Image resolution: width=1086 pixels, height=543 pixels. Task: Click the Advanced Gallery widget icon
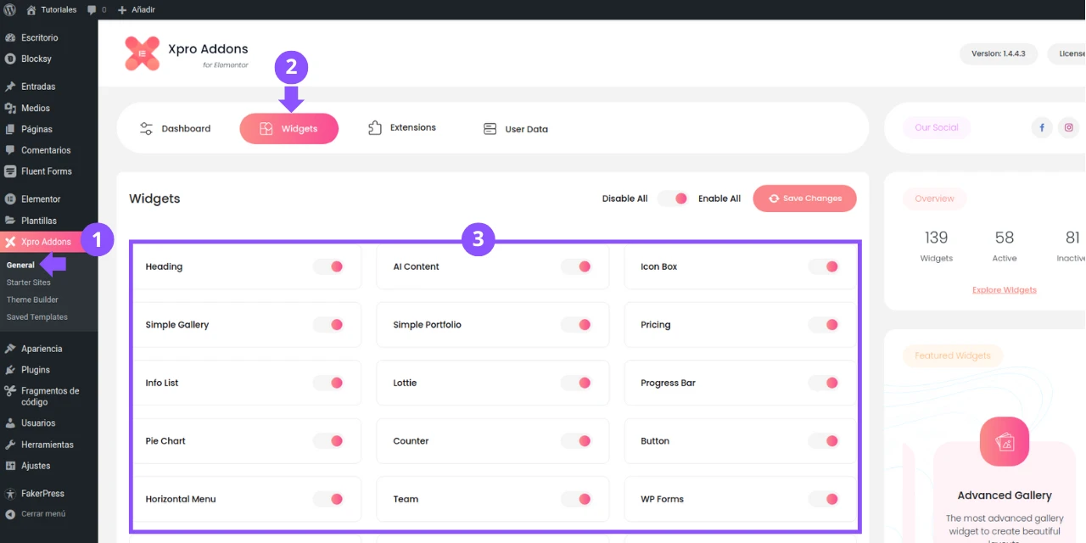[x=1005, y=442]
